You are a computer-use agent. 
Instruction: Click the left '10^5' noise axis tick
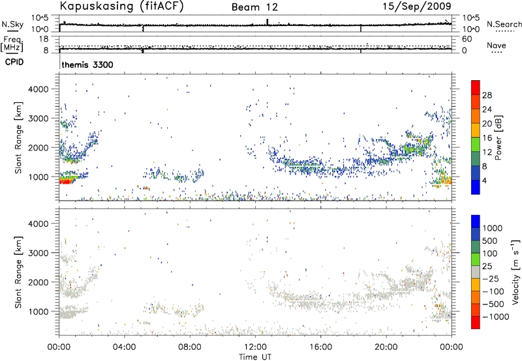pos(40,18)
